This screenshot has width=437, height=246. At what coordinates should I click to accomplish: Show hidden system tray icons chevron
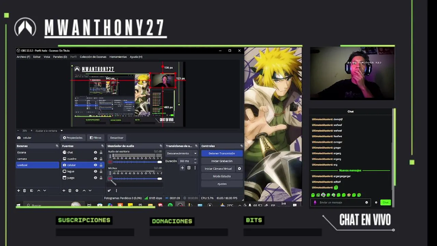point(240,205)
